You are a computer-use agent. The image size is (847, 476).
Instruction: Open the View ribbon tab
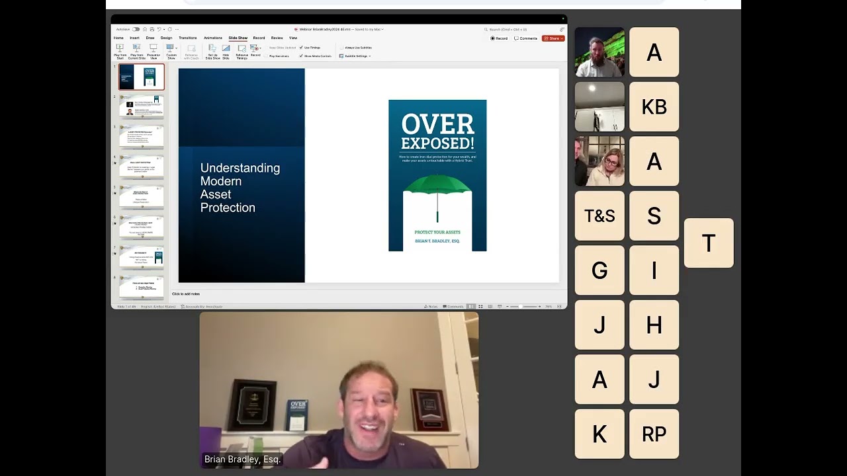tap(293, 38)
